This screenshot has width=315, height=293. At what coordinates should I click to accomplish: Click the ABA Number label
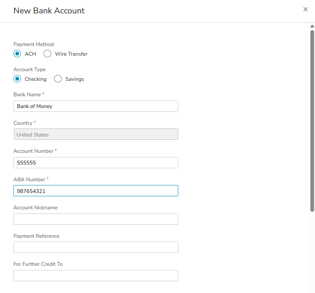tap(29, 180)
